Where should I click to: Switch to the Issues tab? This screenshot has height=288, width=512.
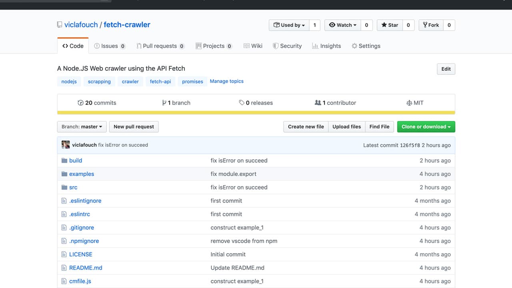[109, 46]
